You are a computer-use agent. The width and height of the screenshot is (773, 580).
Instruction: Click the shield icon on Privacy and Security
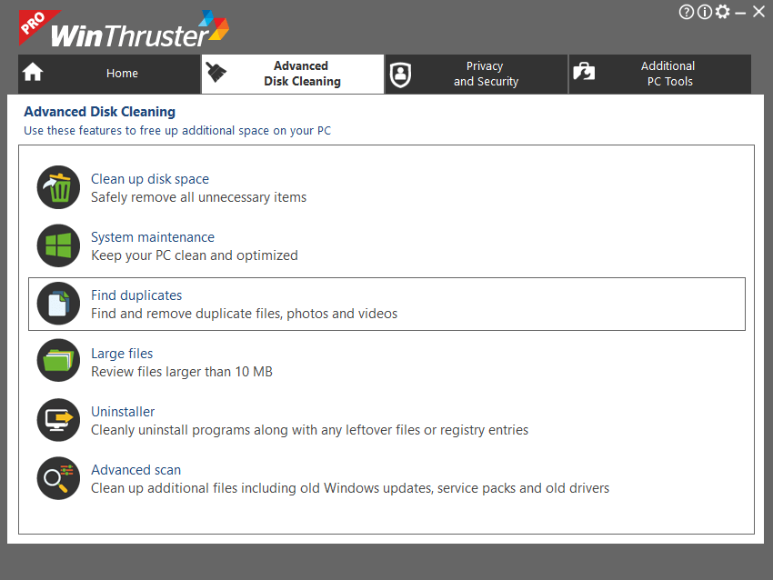[400, 75]
